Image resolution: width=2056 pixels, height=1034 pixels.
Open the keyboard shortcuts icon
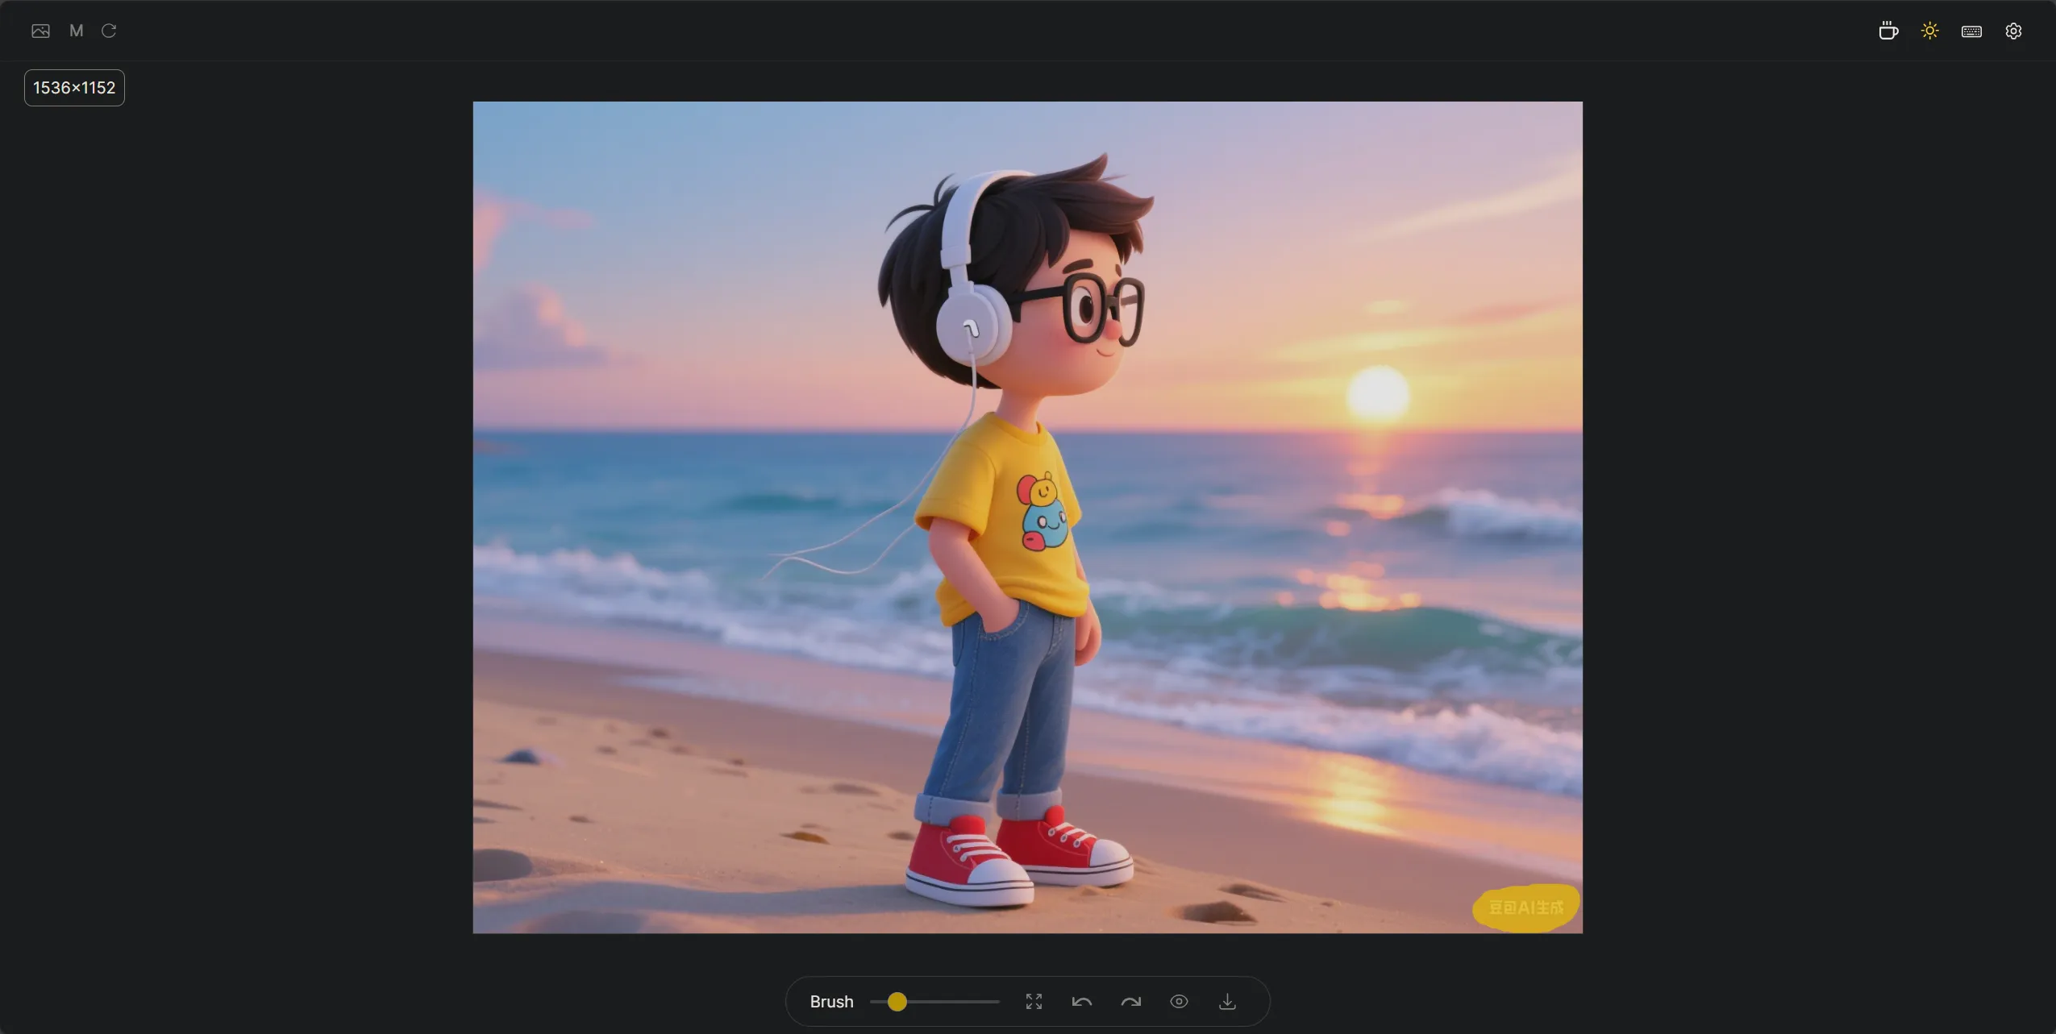(1971, 31)
